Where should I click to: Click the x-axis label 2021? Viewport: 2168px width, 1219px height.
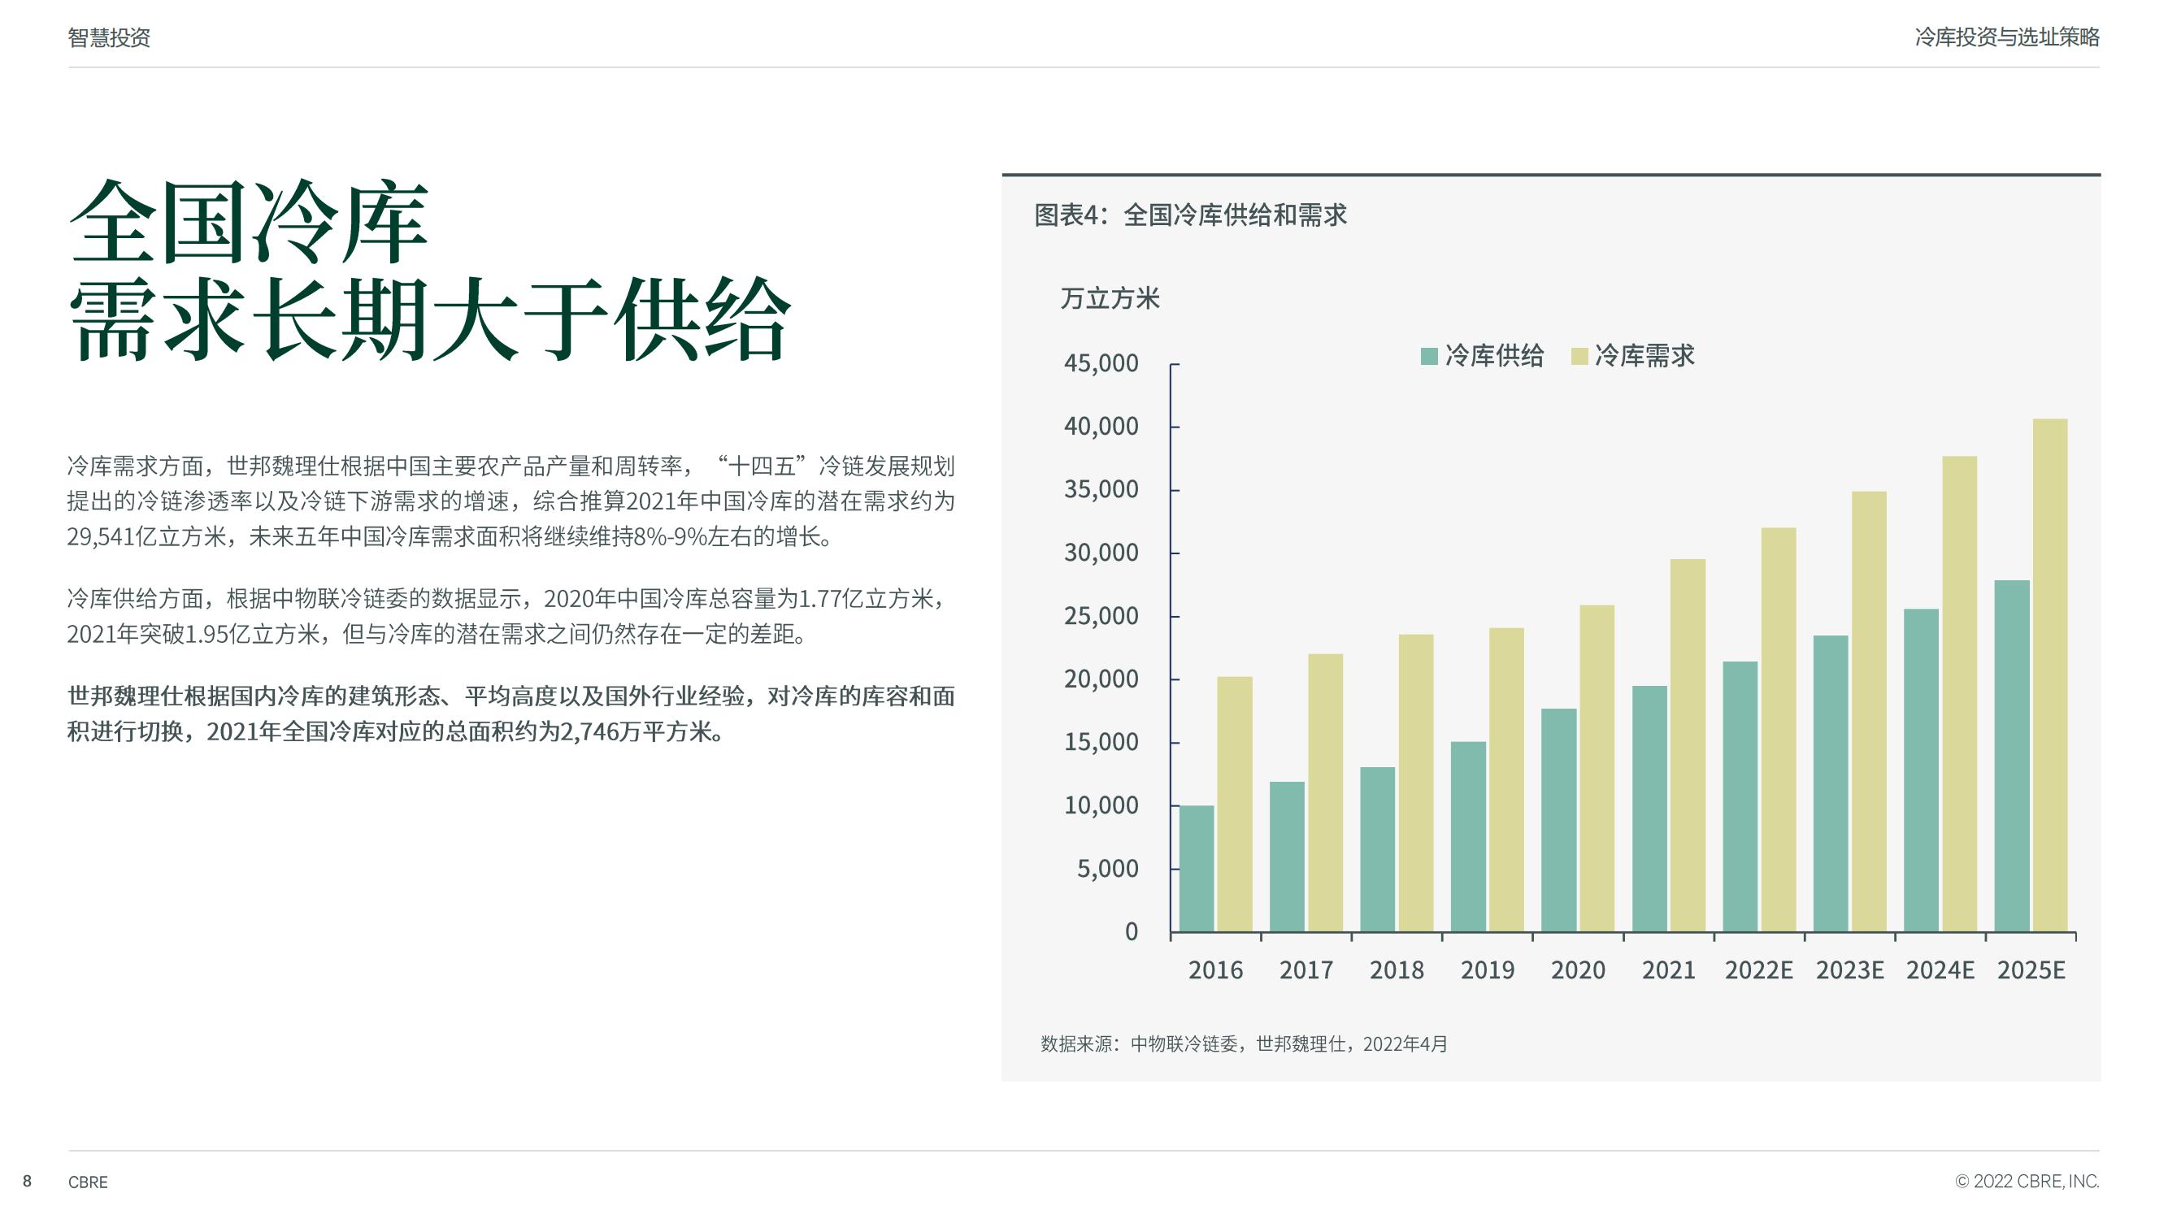[x=1669, y=970]
